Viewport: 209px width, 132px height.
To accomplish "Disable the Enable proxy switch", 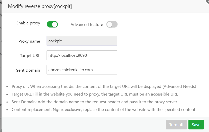I will (52, 24).
